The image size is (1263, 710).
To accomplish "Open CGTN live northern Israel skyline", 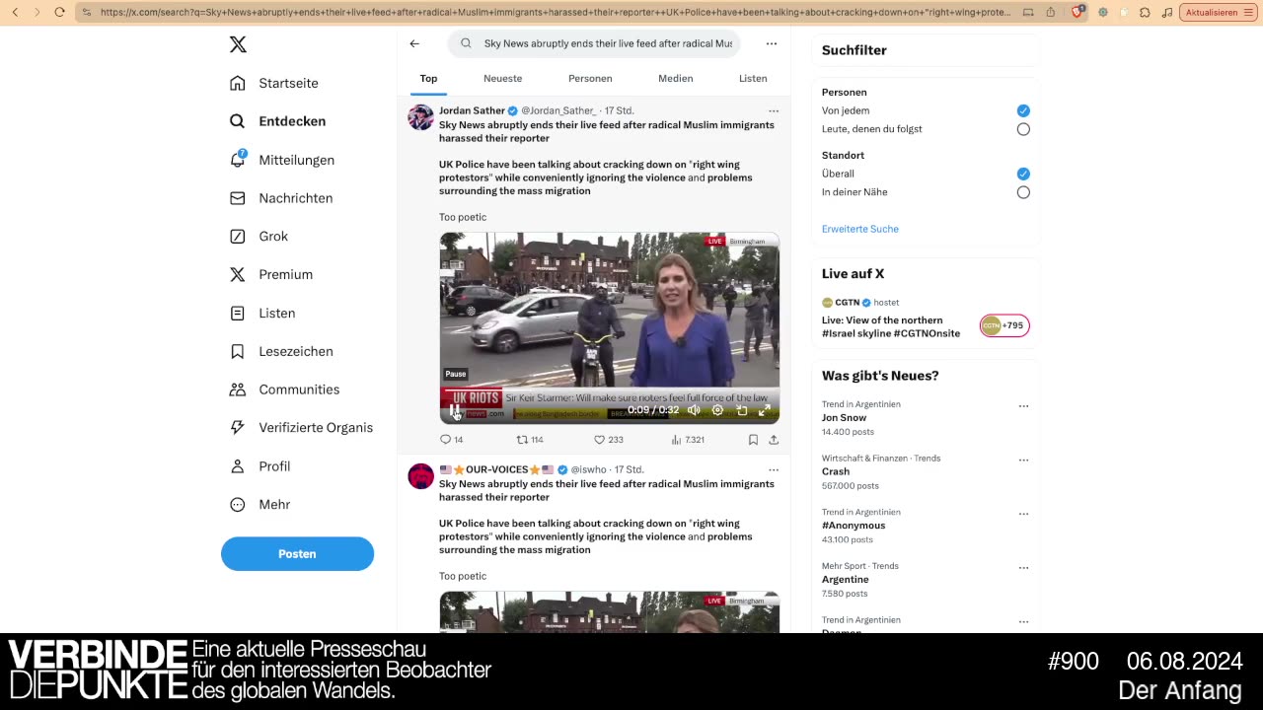I will coord(891,326).
